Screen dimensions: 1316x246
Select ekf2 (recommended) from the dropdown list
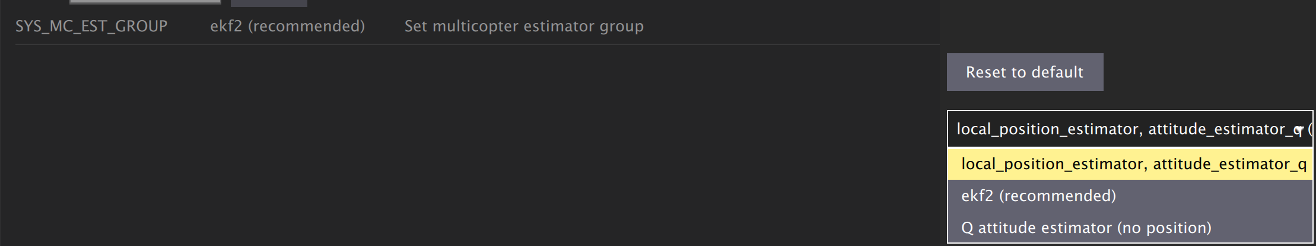tap(1038, 196)
